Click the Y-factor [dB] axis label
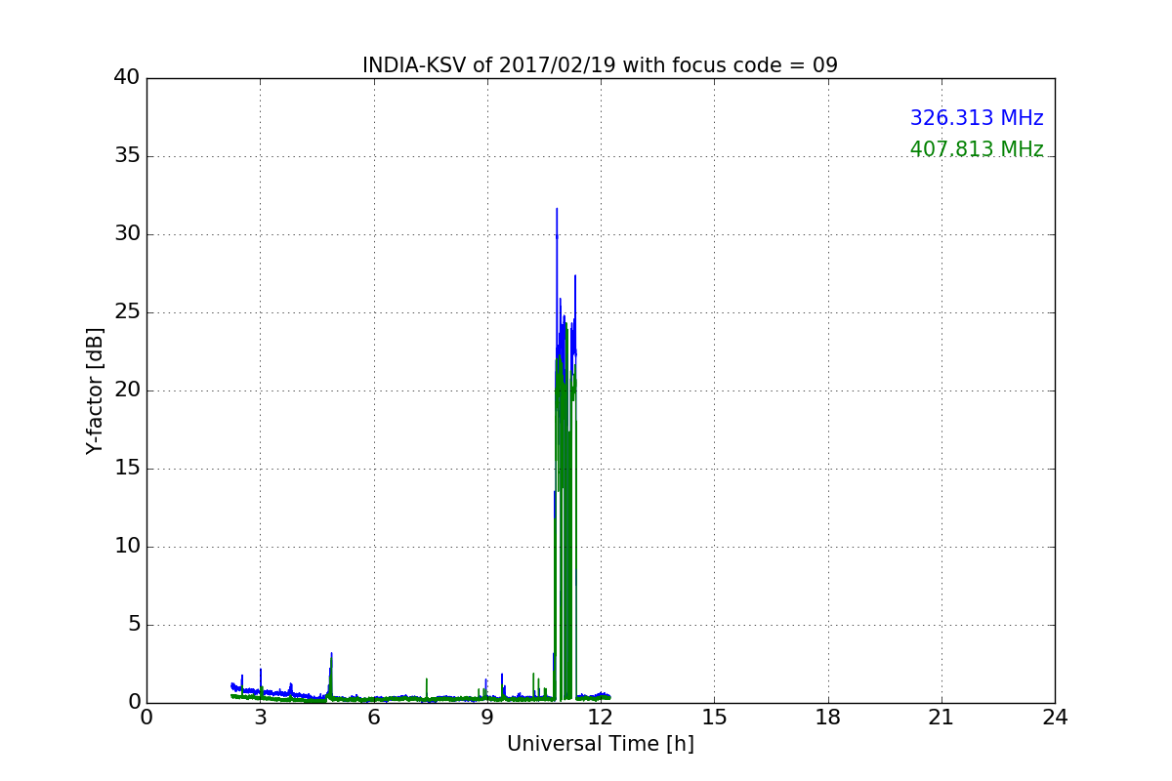1172x781 pixels. (x=95, y=390)
